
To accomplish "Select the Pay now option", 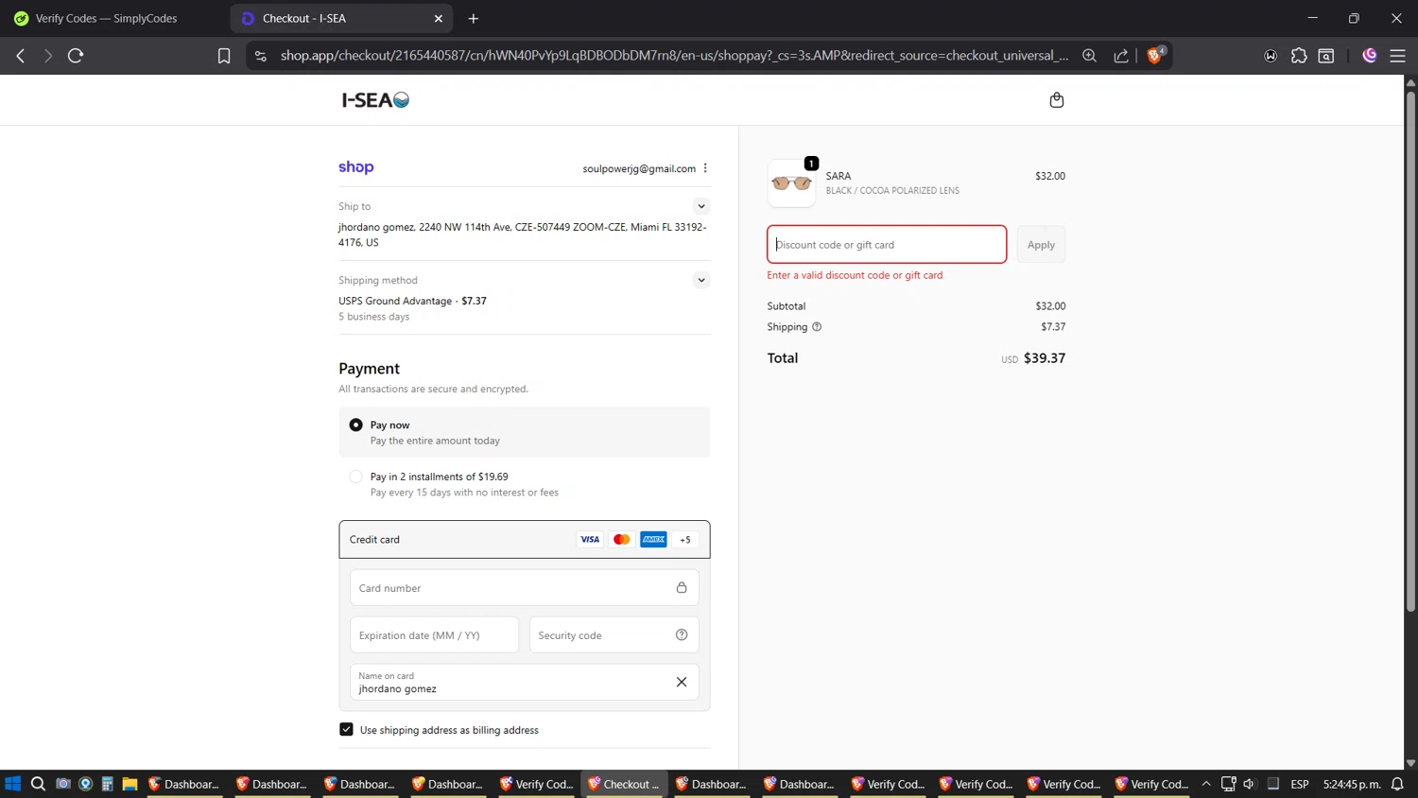I will (356, 425).
